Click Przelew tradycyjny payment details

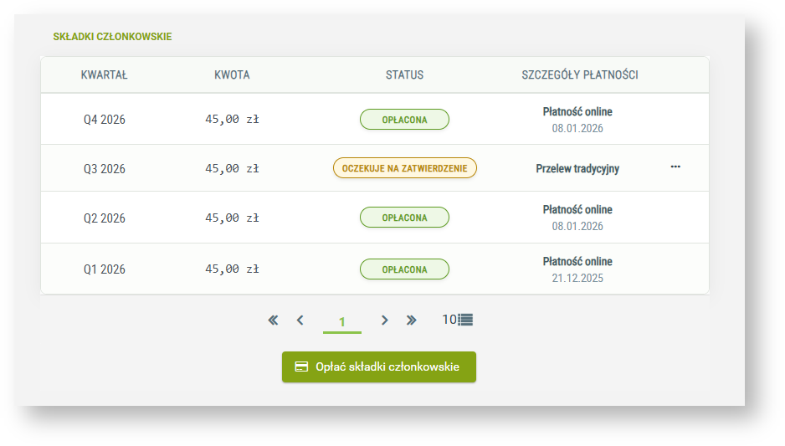pos(577,169)
